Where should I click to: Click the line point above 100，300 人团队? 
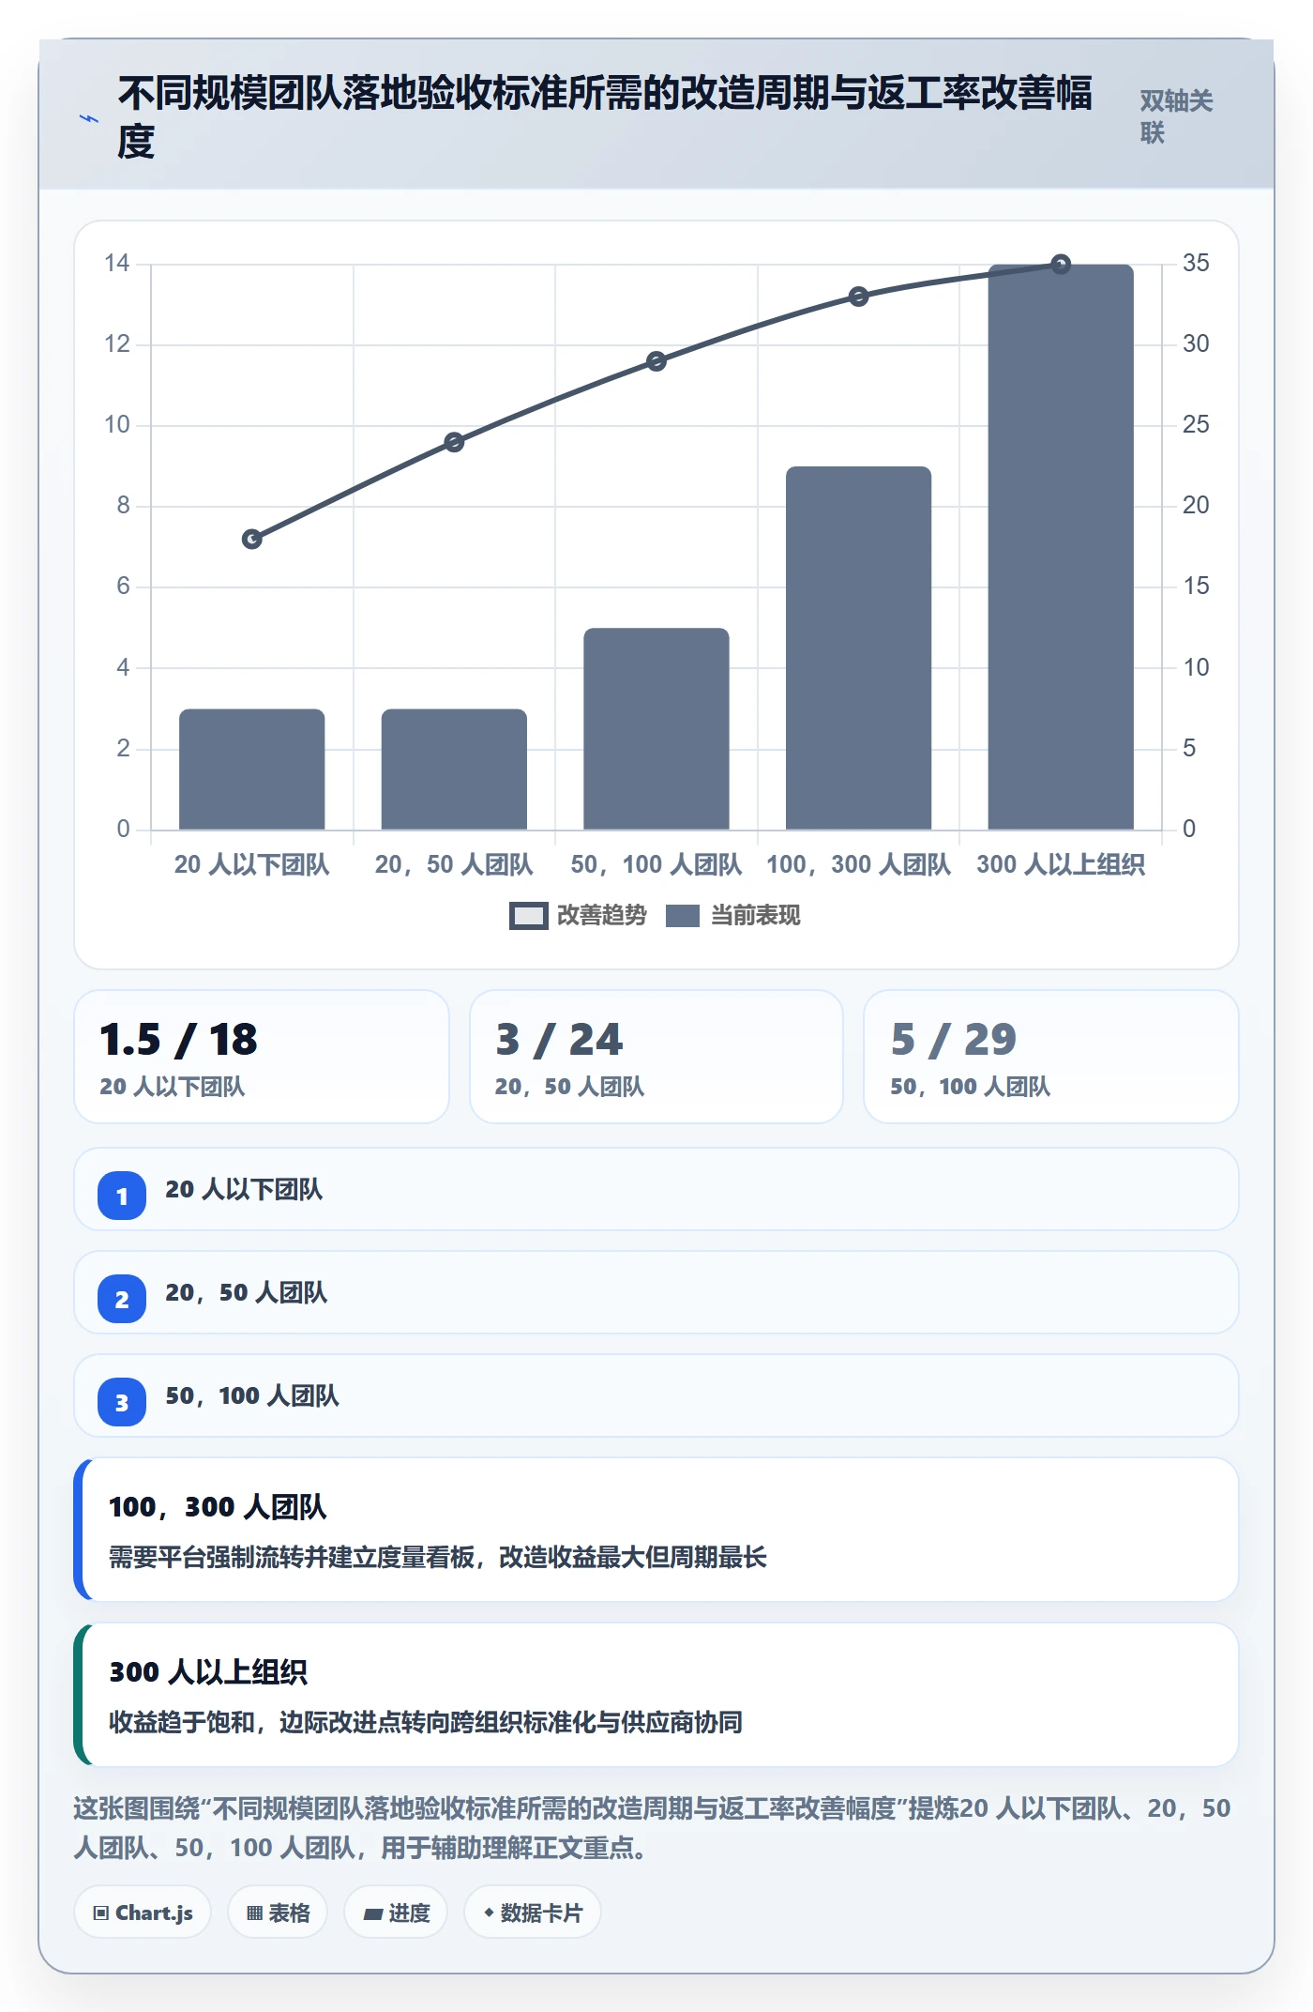tap(858, 297)
